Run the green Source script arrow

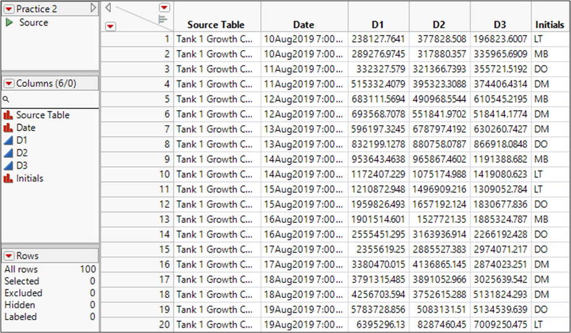(9, 23)
